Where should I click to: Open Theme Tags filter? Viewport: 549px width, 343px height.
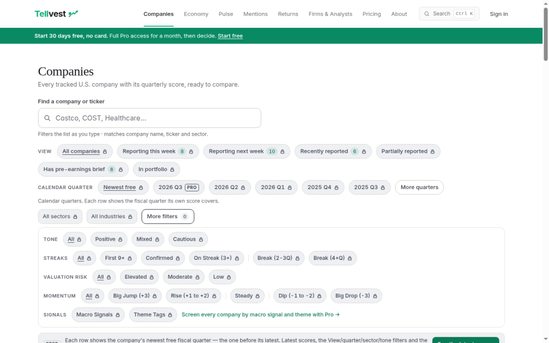(x=153, y=315)
